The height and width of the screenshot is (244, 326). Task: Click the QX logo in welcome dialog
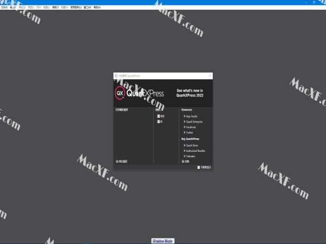120,93
